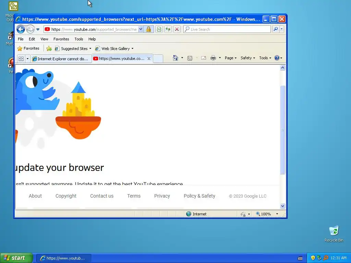This screenshot has width=351, height=263.
Task: Open the About footer link
Action: (35, 196)
